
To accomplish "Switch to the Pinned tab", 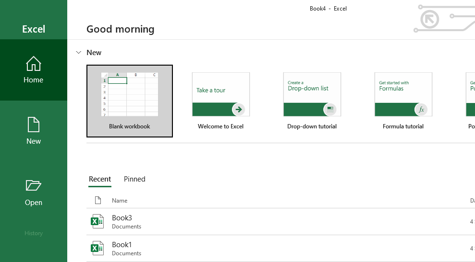I will pyautogui.click(x=134, y=179).
